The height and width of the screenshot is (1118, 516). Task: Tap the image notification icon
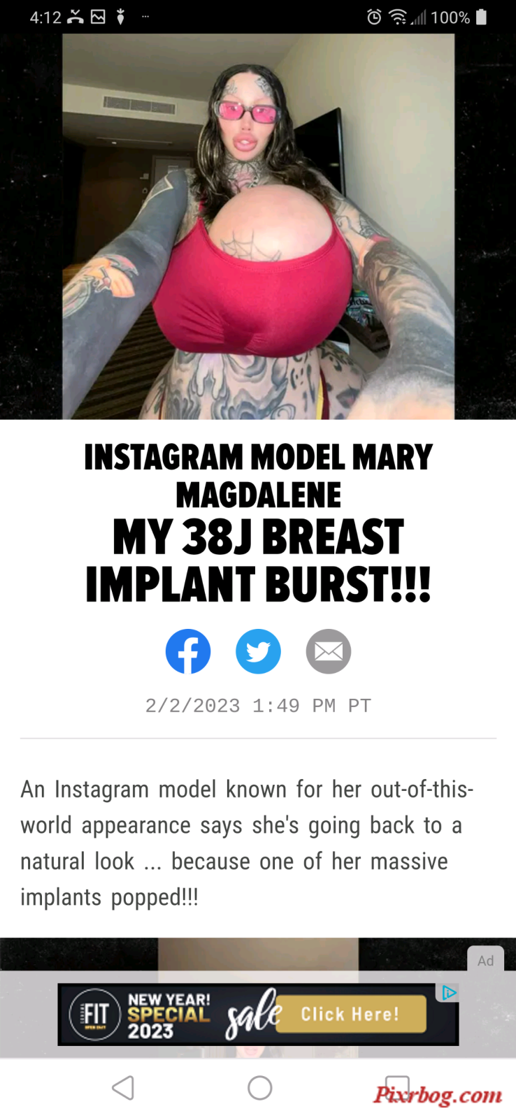pos(99,17)
